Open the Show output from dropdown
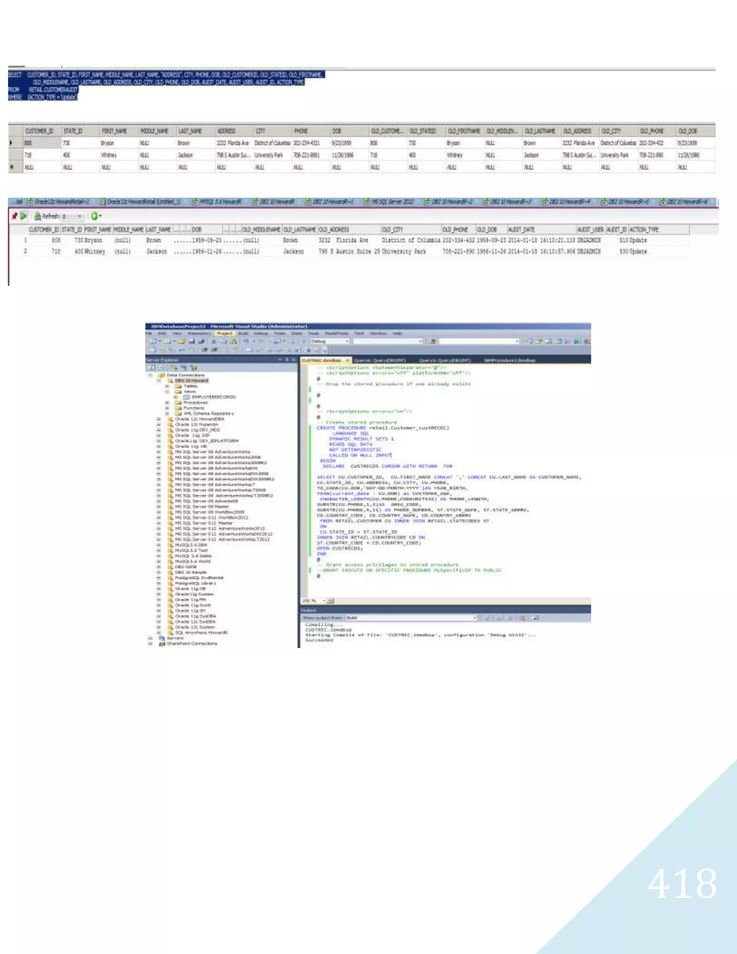 coord(475,618)
